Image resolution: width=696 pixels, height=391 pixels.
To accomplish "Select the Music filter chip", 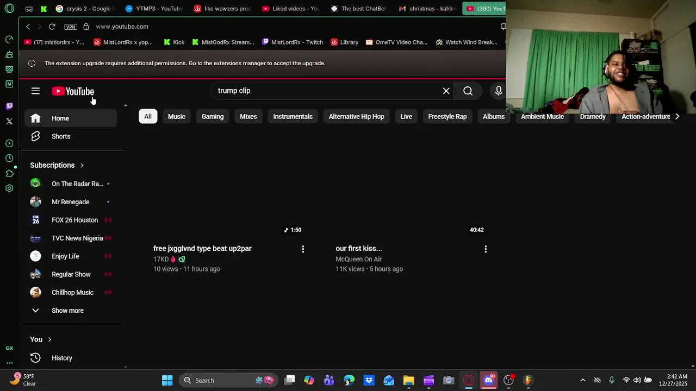I will tap(177, 116).
